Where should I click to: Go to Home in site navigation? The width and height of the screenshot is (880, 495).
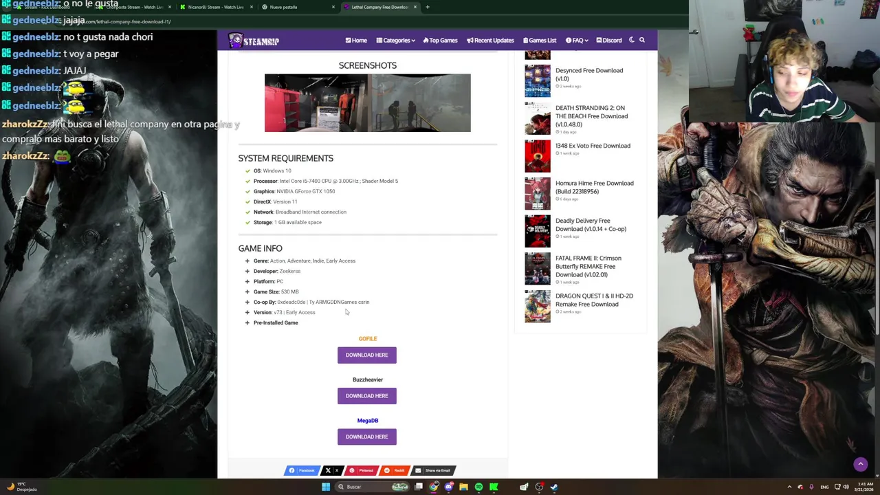[356, 41]
